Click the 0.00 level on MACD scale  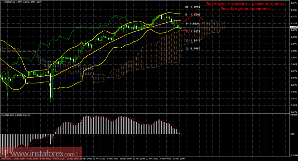(x=293, y=134)
